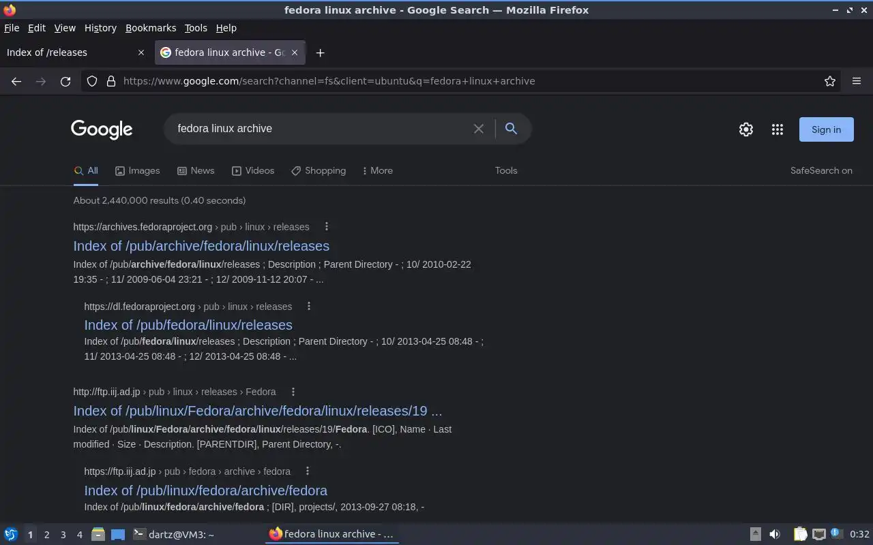Reload the current page
Screen dimensions: 873x545
[65, 81]
